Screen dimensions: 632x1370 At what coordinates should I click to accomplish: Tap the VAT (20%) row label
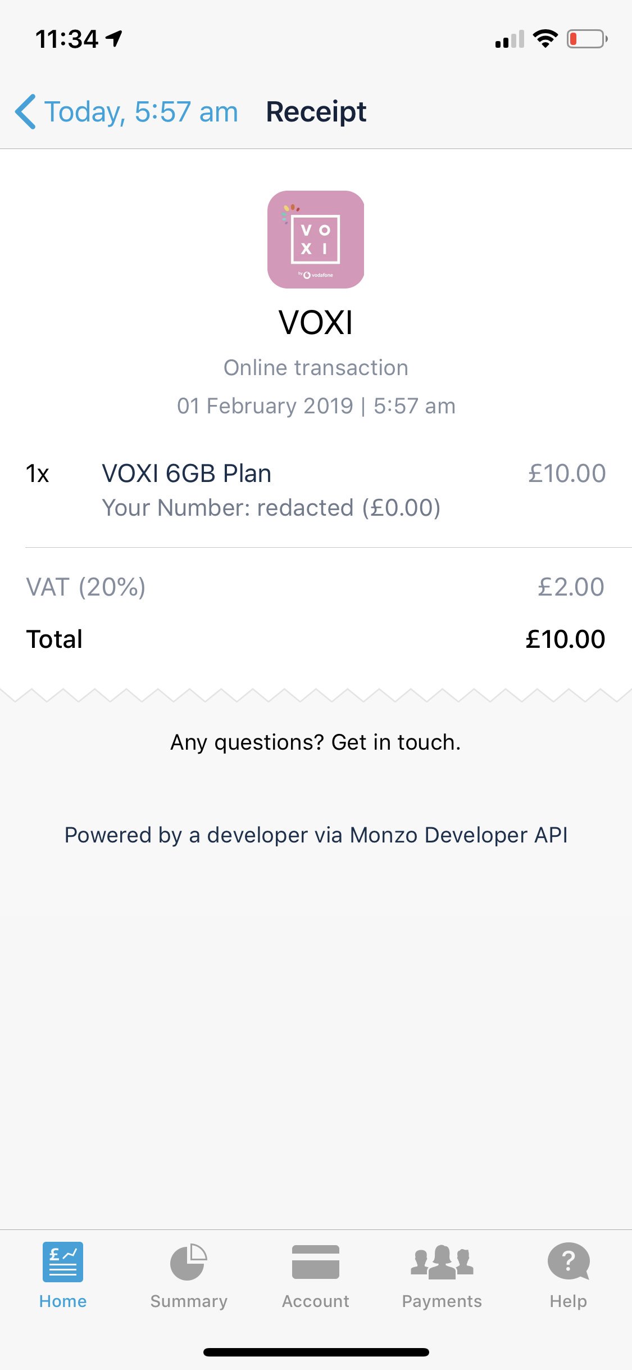coord(86,587)
